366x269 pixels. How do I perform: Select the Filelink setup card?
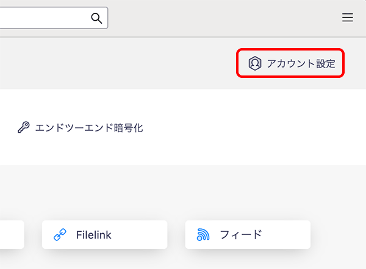104,234
